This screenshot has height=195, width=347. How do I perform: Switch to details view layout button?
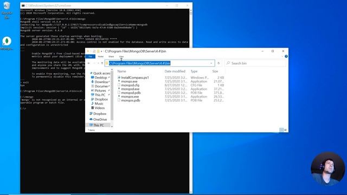tap(281, 130)
